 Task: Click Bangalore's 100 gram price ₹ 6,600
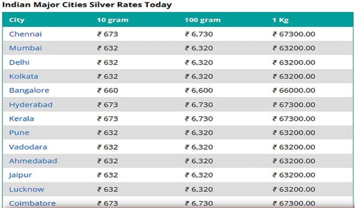coord(199,90)
